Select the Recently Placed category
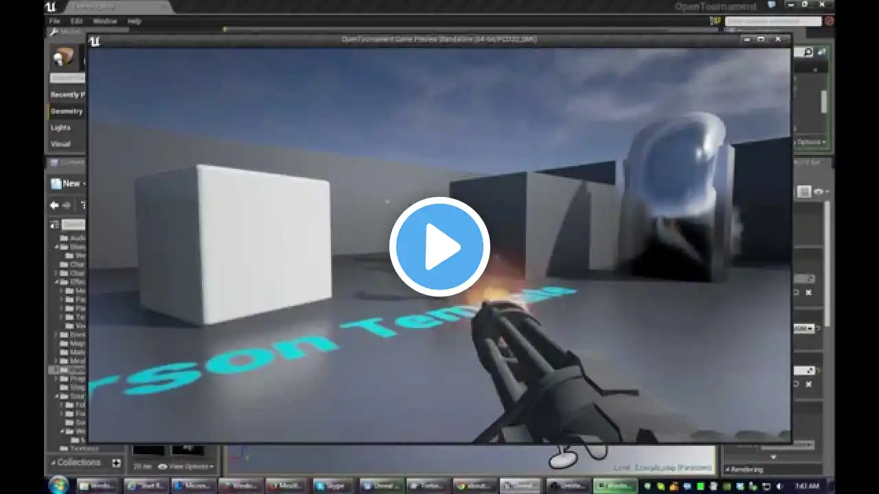 pos(67,95)
